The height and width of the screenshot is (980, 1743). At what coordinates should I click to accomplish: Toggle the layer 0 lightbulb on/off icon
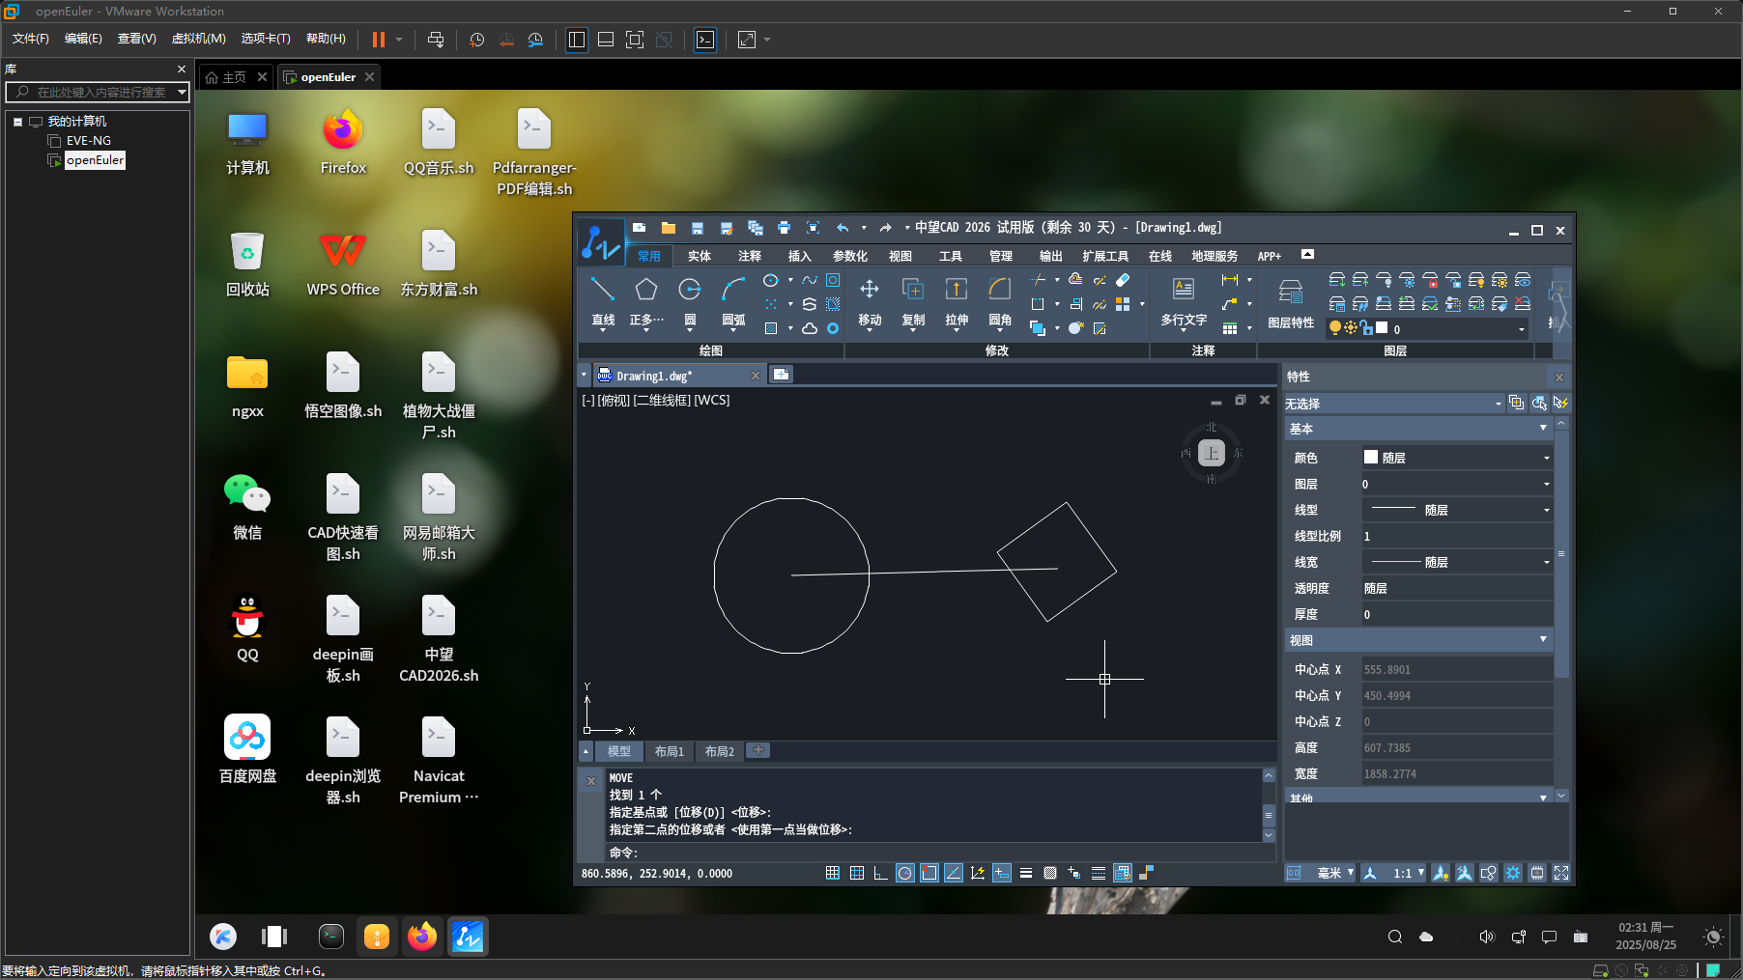pos(1335,328)
